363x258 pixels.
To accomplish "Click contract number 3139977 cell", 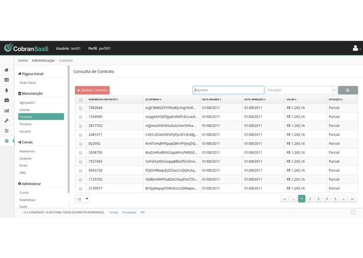I will point(96,189).
